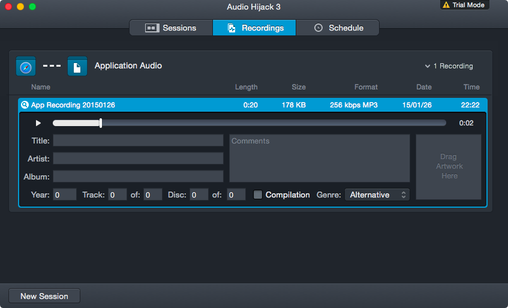Click the Safari source app icon

tap(26, 66)
